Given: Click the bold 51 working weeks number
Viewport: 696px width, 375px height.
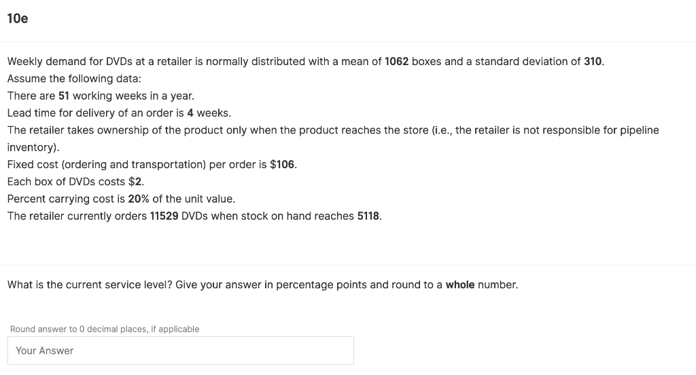Looking at the screenshot, I should coord(64,96).
